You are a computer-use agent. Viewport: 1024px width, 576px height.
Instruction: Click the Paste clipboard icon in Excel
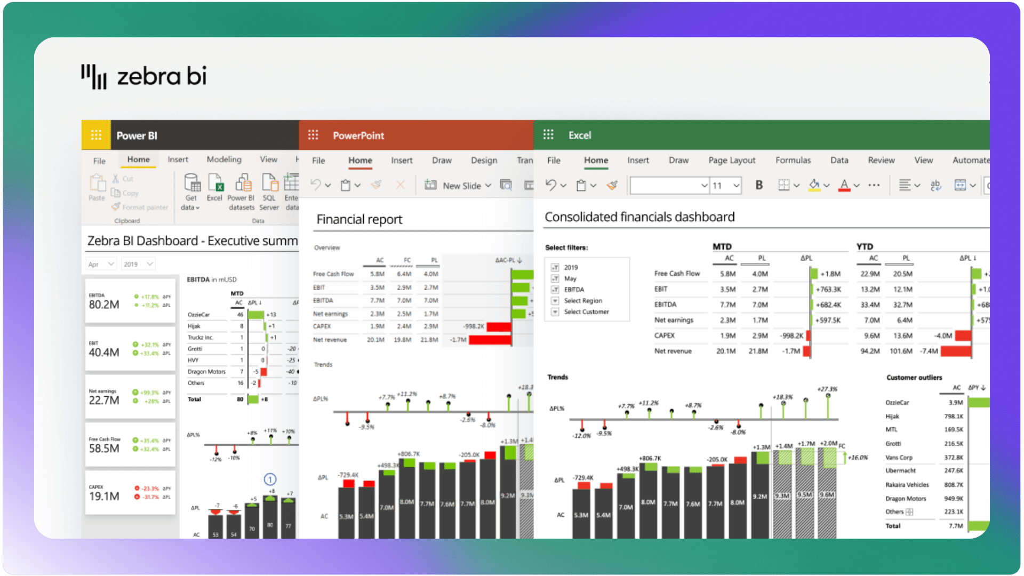(x=581, y=185)
